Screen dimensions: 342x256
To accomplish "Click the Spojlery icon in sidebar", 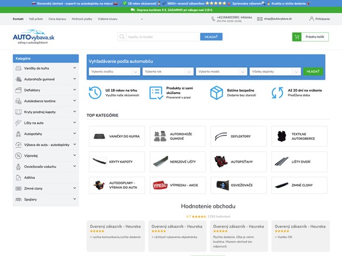I will pyautogui.click(x=19, y=199).
